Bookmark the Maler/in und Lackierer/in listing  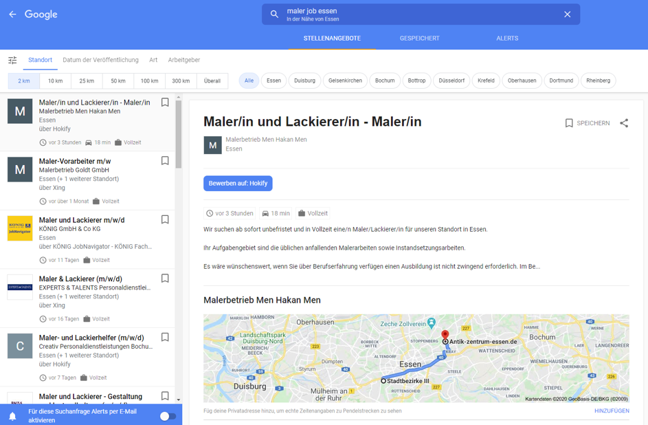tap(165, 102)
